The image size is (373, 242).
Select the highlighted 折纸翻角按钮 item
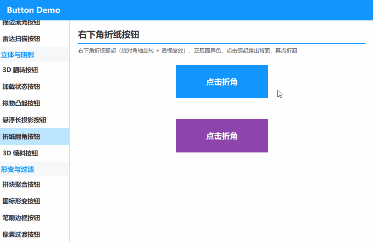pyautogui.click(x=35, y=137)
